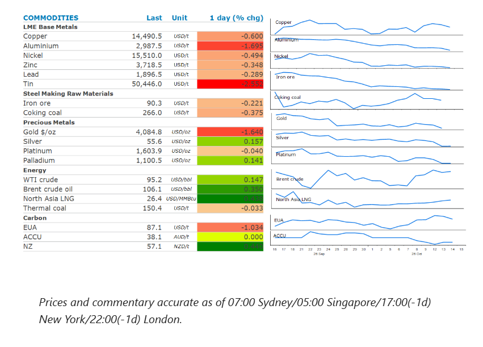Select the Carbon section heading

click(x=35, y=218)
